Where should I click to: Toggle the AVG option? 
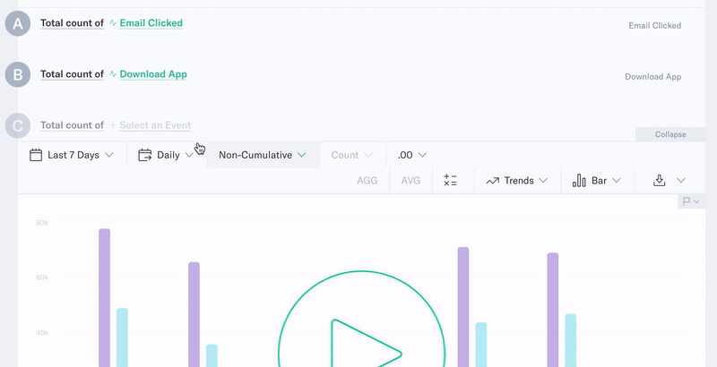click(x=410, y=181)
